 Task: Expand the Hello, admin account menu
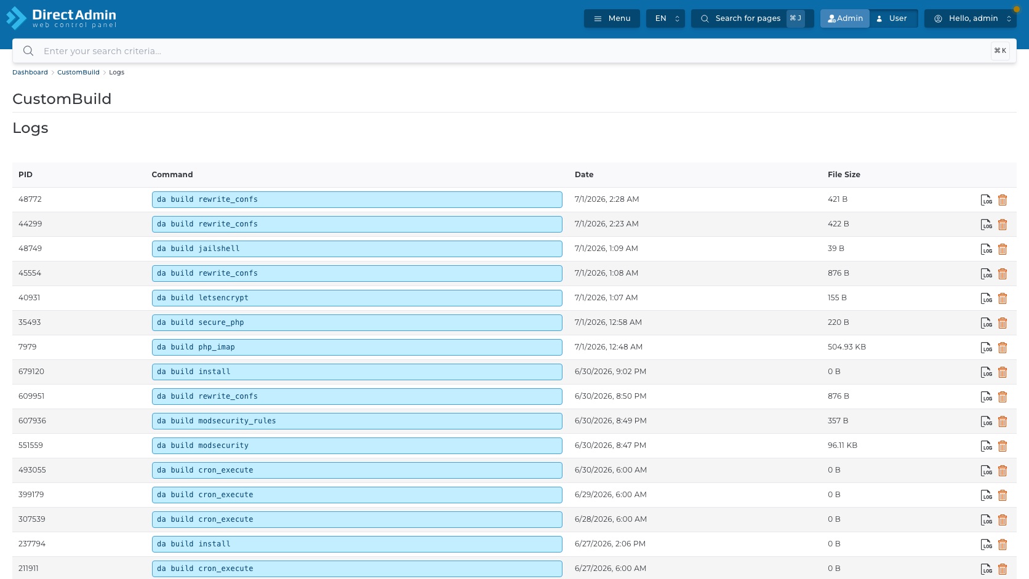click(x=971, y=18)
